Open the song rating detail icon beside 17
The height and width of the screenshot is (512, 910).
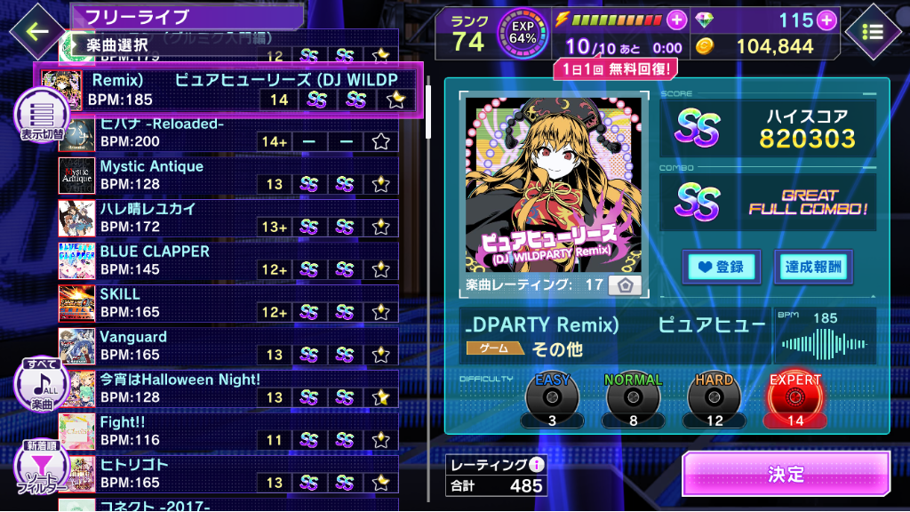coord(625,285)
